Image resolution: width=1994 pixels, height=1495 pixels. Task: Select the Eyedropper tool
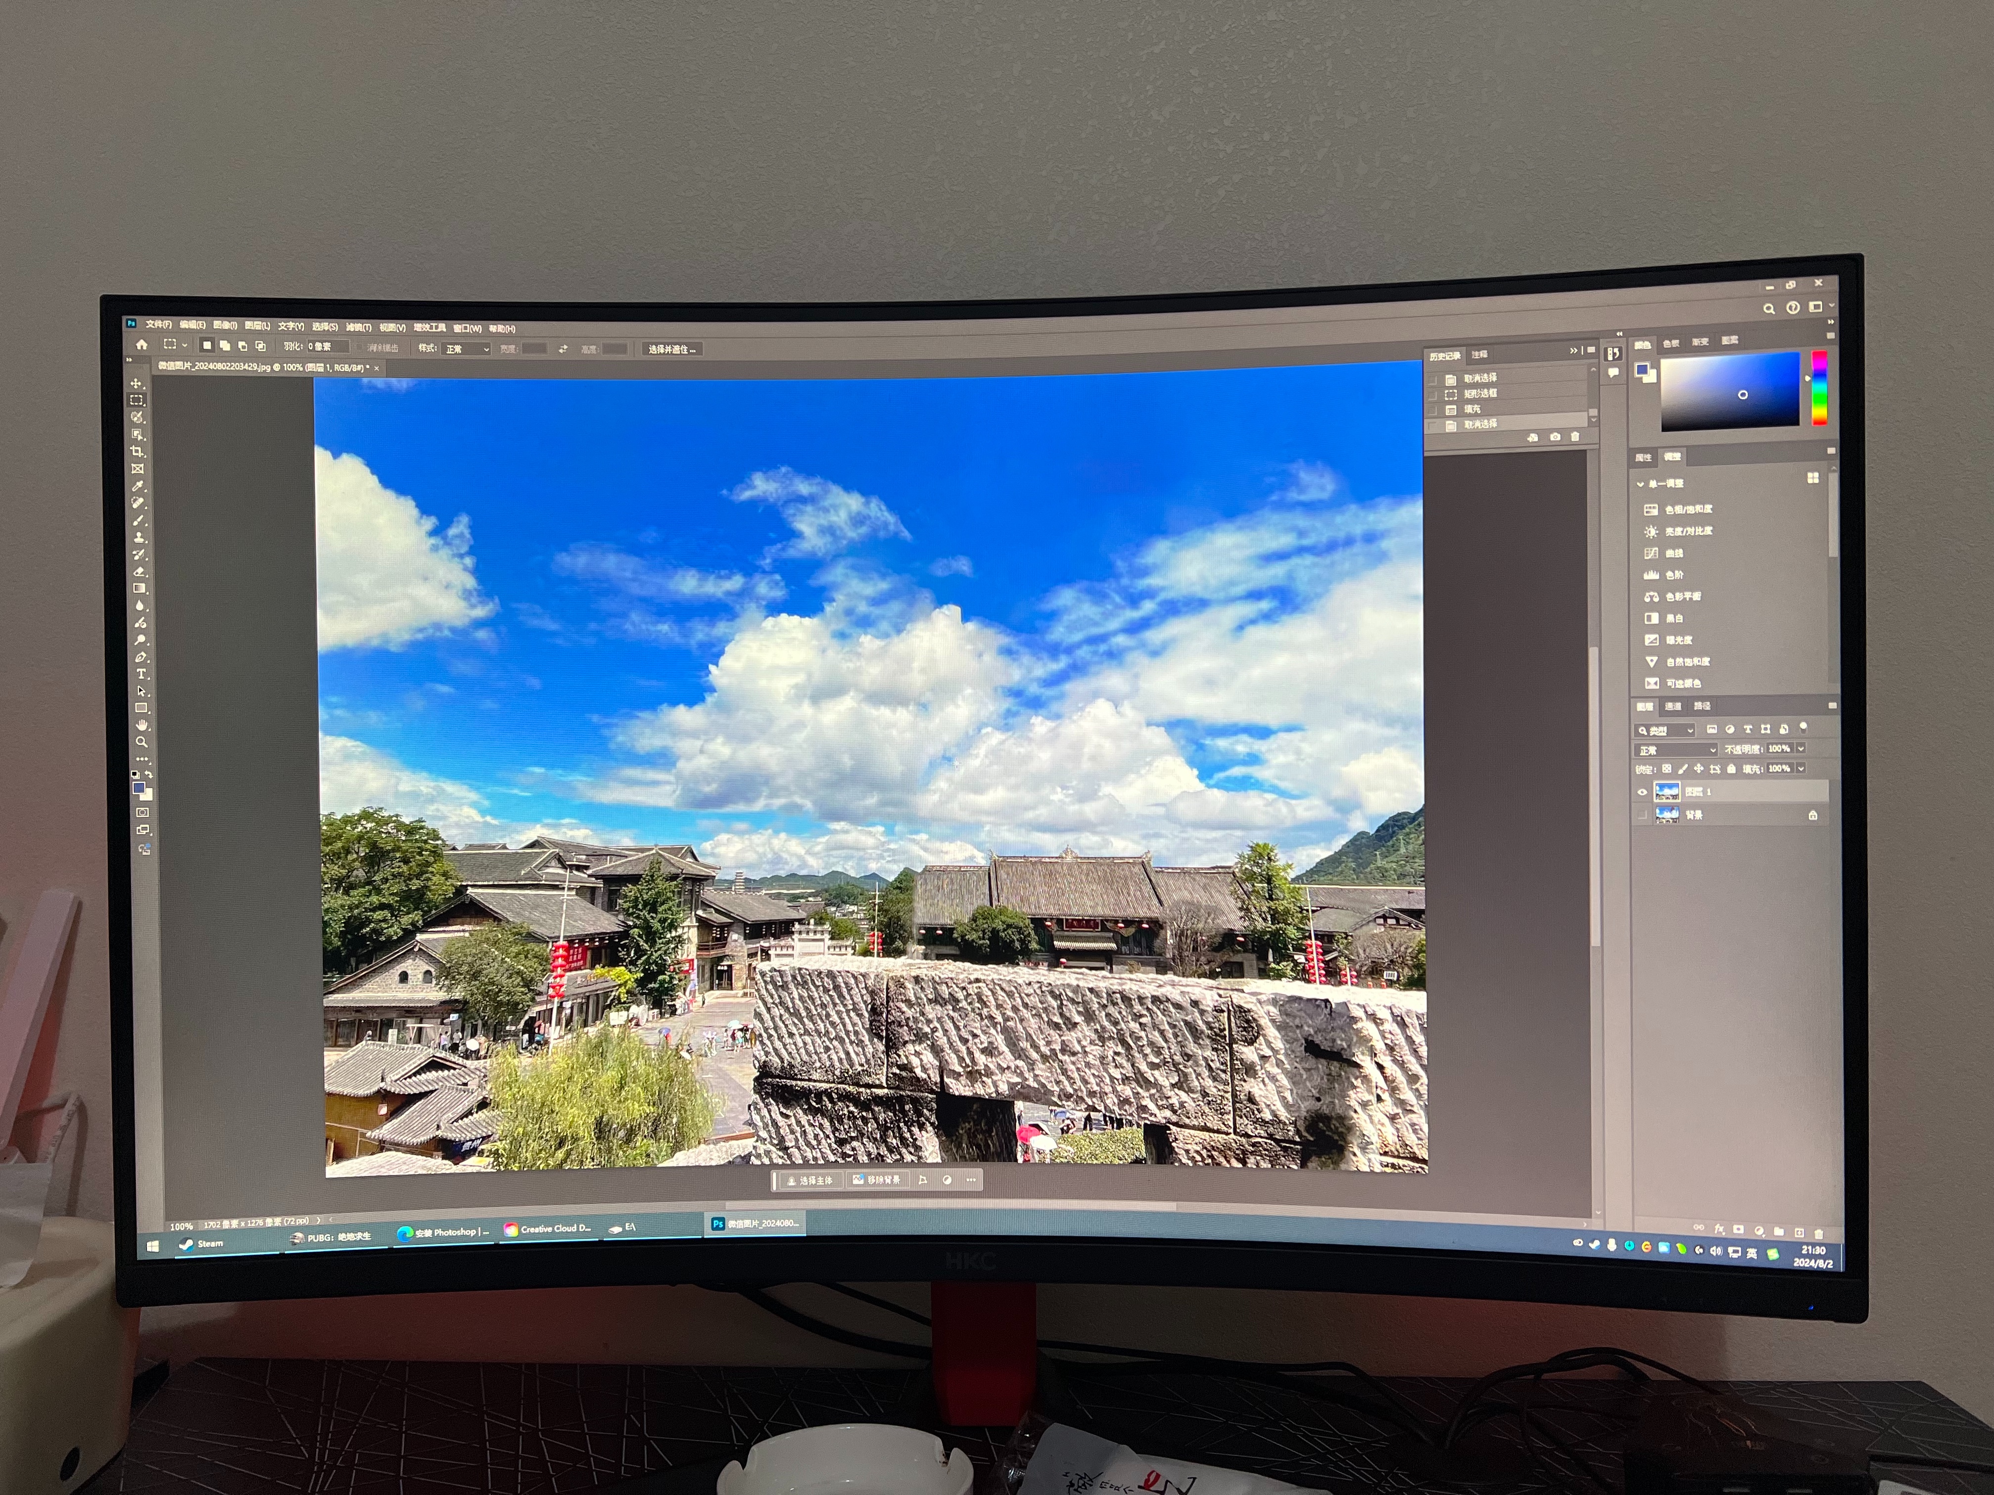138,486
